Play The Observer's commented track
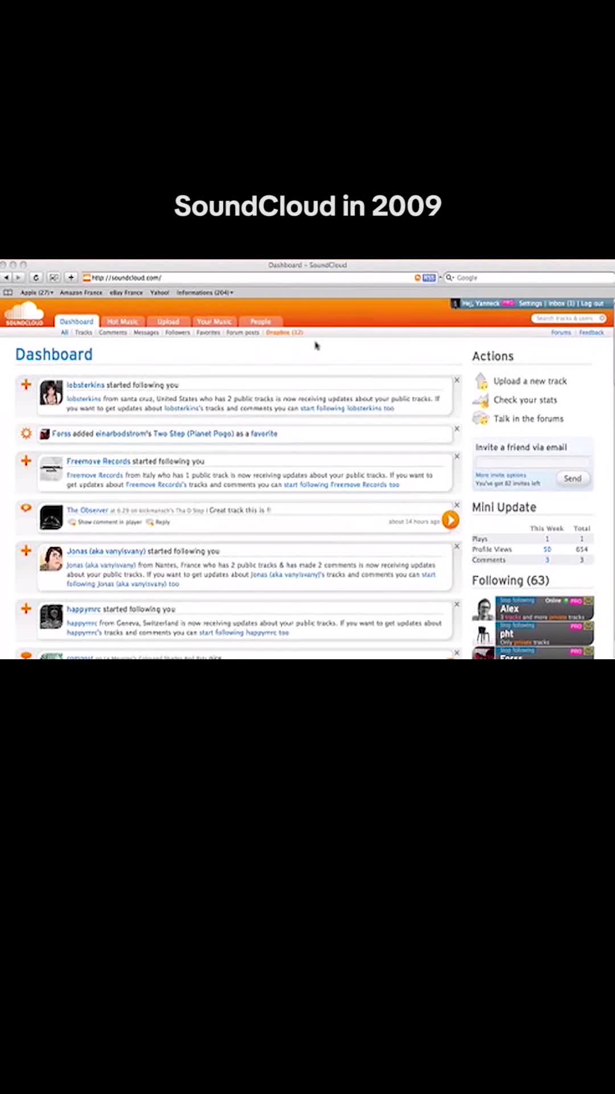Image resolution: width=615 pixels, height=1094 pixels. [x=450, y=520]
